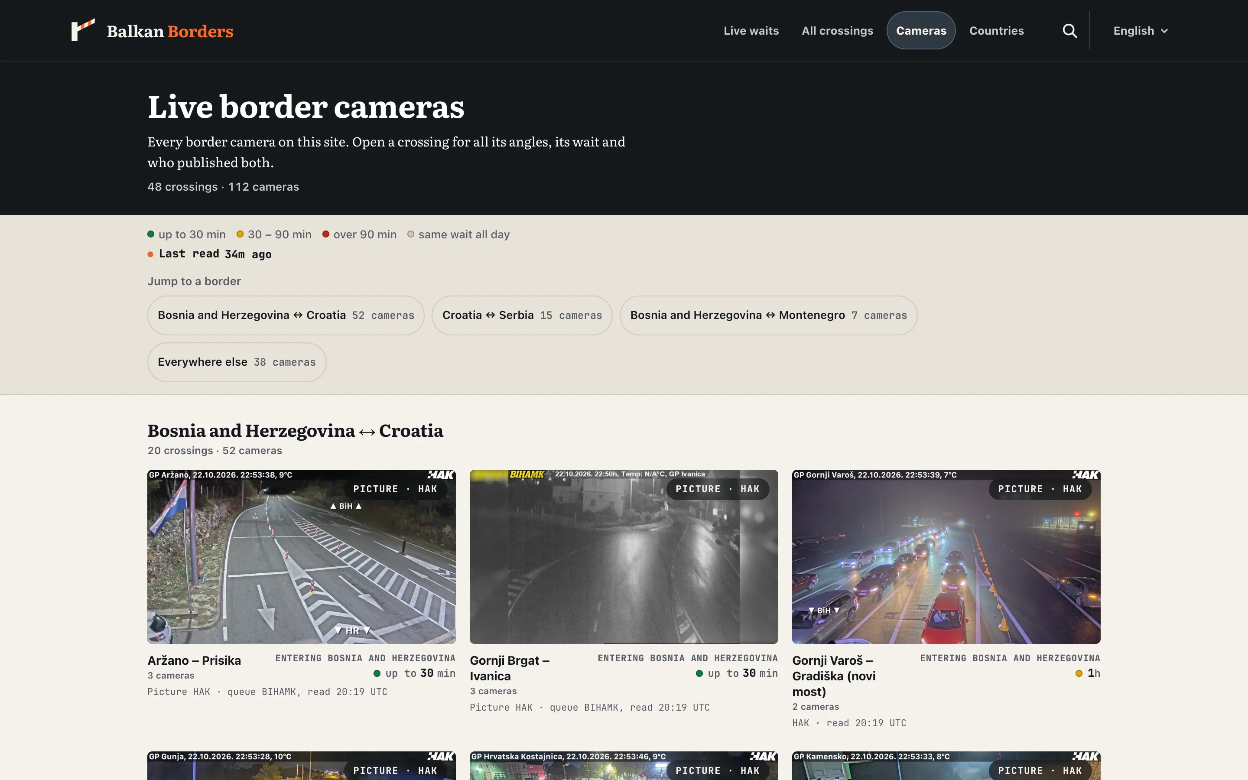Open the Gornji Brgat – Ivanica crossing link
The image size is (1248, 780).
(510, 668)
